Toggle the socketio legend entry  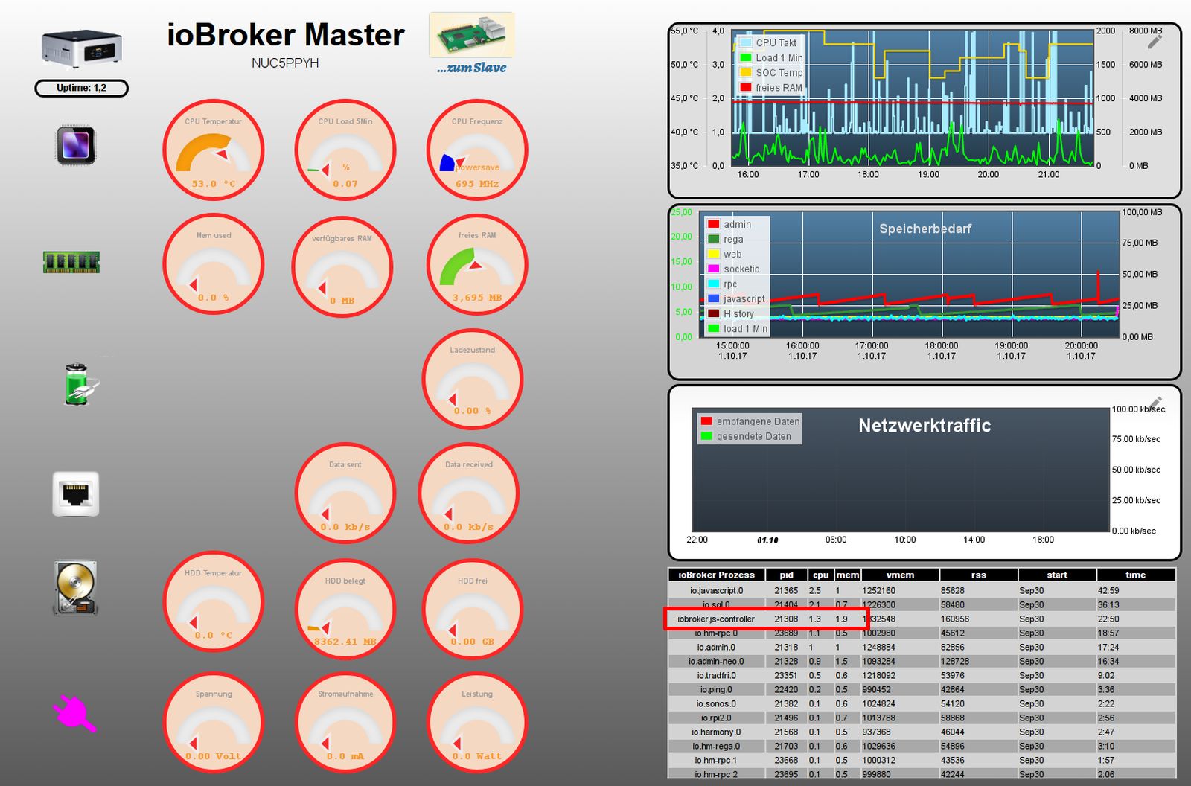pyautogui.click(x=734, y=269)
